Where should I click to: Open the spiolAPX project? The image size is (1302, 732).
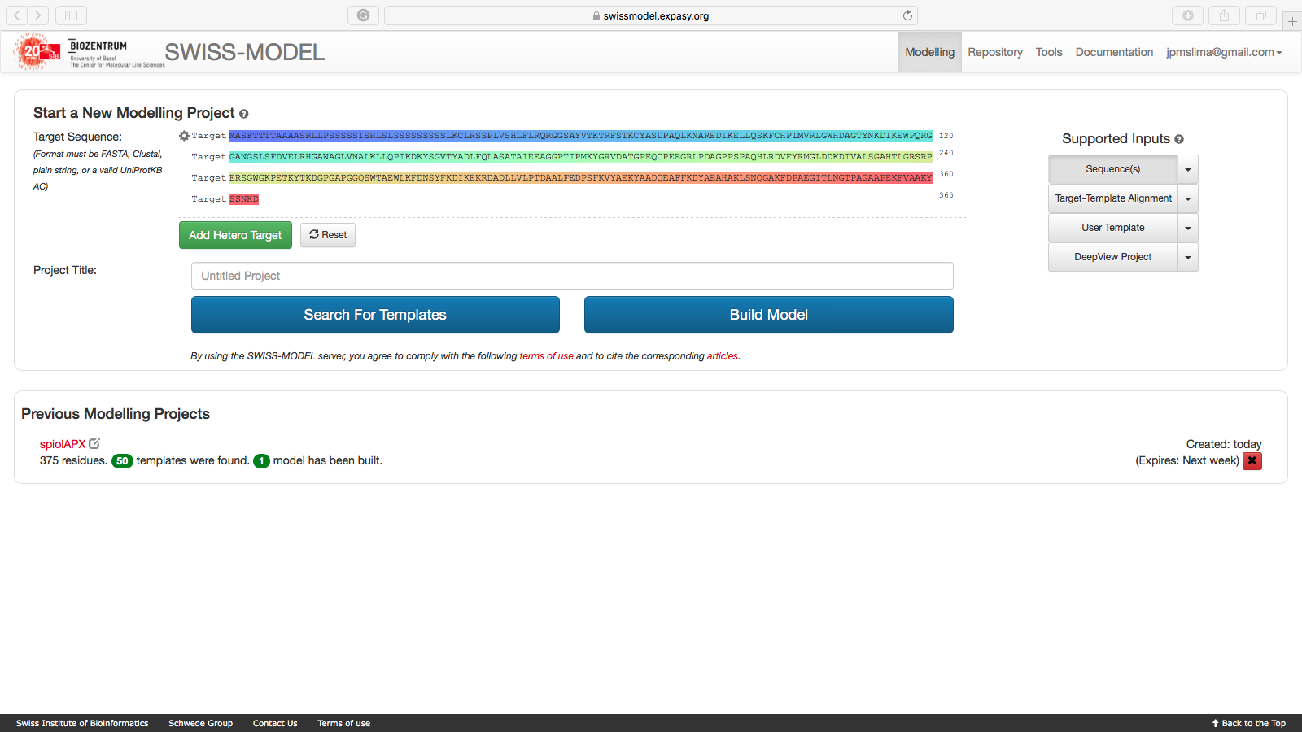coord(63,444)
